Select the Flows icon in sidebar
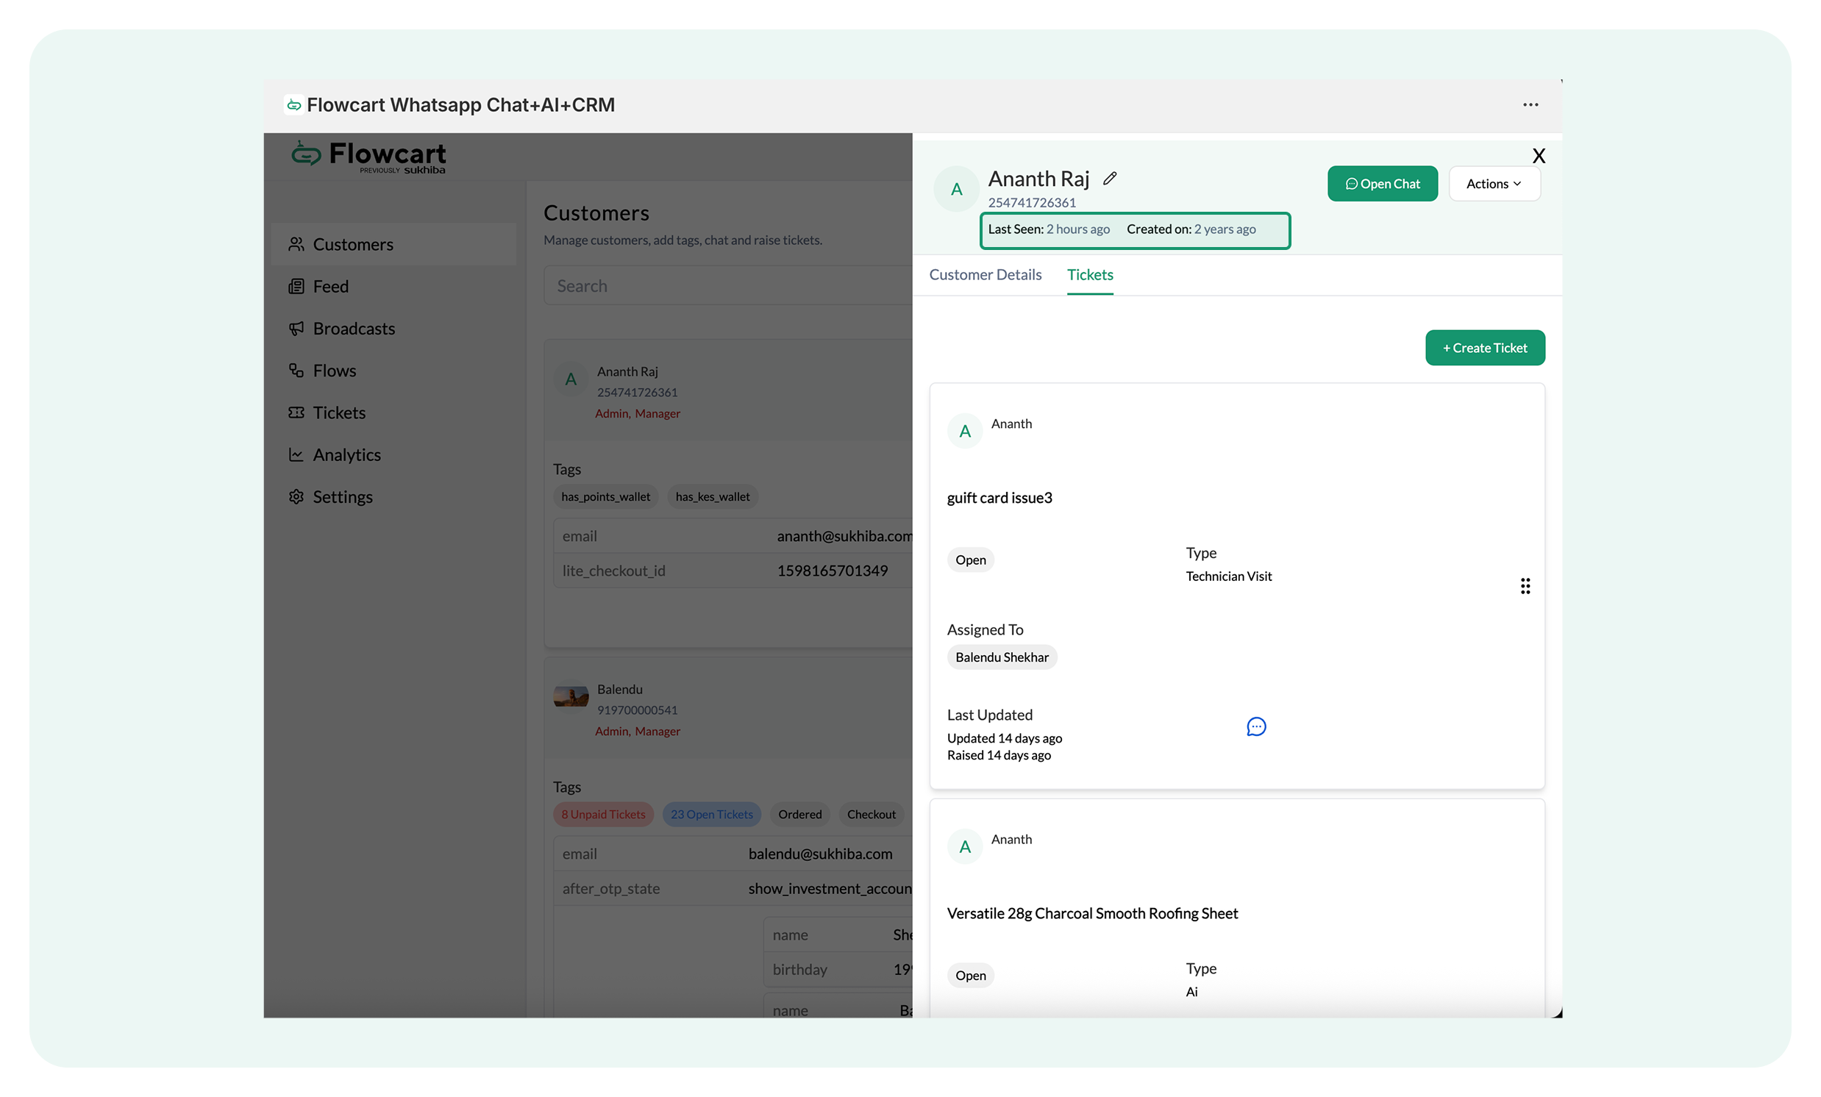Image resolution: width=1821 pixels, height=1097 pixels. (296, 371)
